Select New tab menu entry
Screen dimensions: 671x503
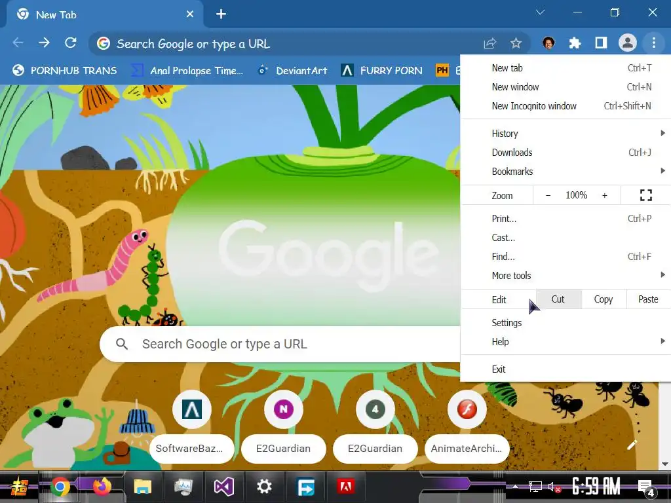tap(566, 68)
